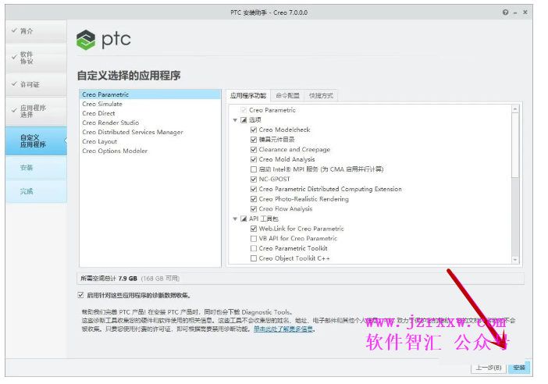The image size is (548, 384).
Task: Click the 安装 install button
Action: 519,368
